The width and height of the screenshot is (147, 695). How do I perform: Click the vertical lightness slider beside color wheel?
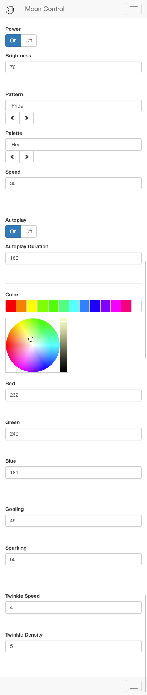(64, 345)
